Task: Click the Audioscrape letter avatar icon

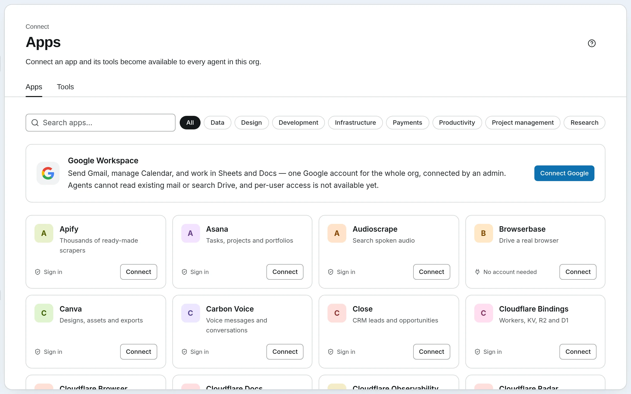Action: click(337, 233)
